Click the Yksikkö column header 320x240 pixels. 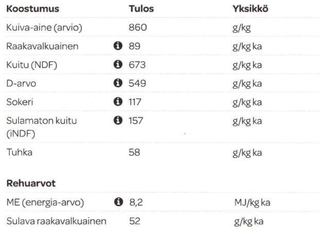(x=250, y=9)
